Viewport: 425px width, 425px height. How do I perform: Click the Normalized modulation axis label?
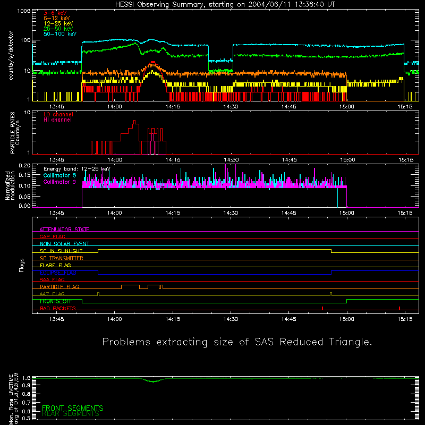[x=10, y=185]
